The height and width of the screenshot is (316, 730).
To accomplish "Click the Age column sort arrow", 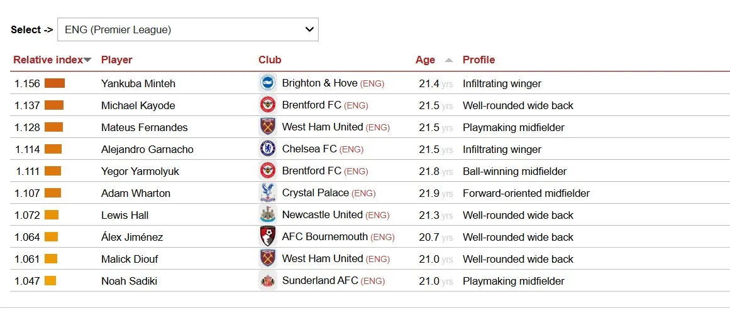I will coord(448,60).
